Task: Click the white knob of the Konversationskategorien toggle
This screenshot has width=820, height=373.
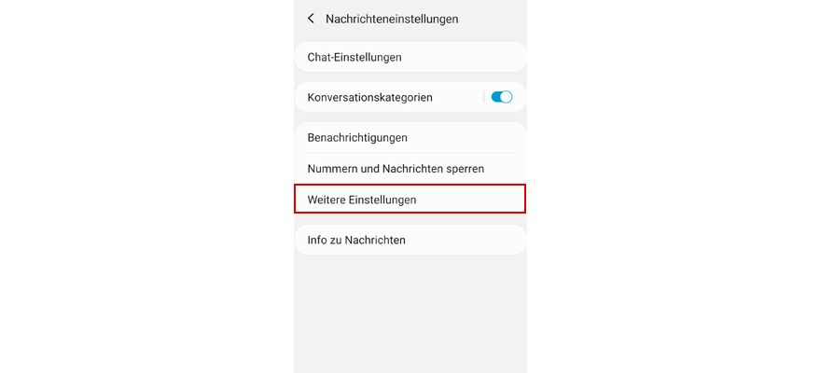Action: click(x=507, y=97)
